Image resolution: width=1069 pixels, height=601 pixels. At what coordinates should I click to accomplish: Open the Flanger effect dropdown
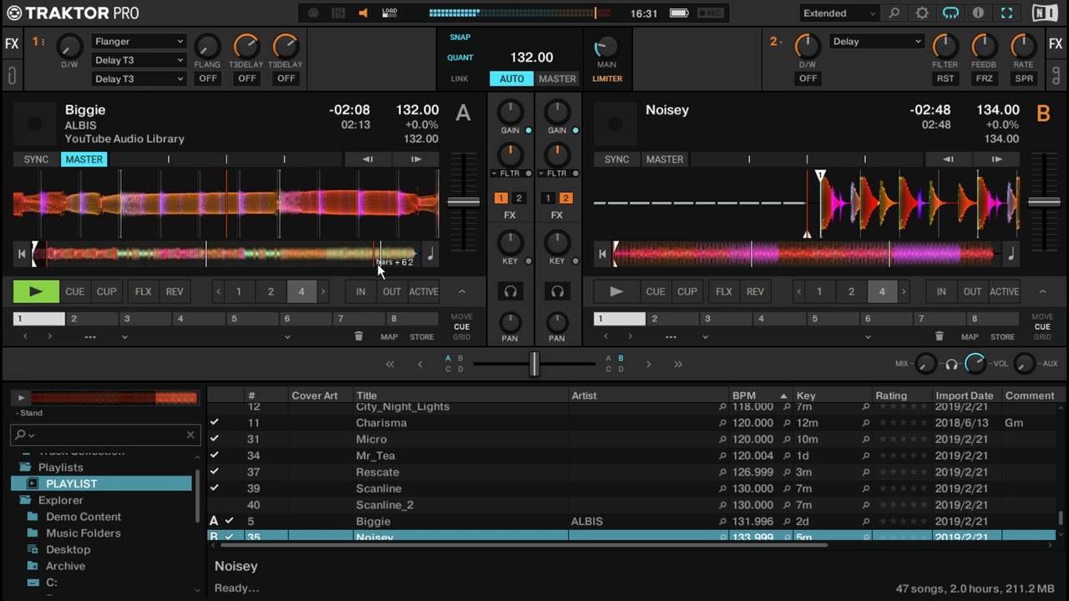click(x=139, y=42)
